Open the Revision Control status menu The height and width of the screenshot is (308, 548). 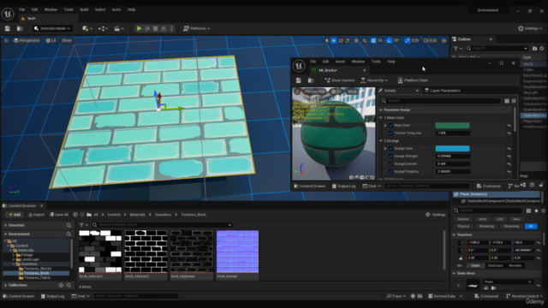click(x=524, y=296)
